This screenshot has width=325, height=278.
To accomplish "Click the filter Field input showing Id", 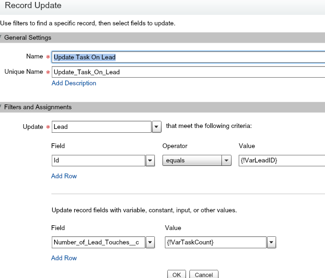I will pyautogui.click(x=98, y=161).
